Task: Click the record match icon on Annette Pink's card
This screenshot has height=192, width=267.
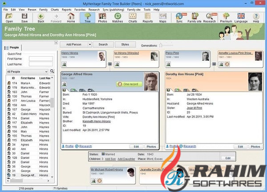Action: tap(227, 64)
